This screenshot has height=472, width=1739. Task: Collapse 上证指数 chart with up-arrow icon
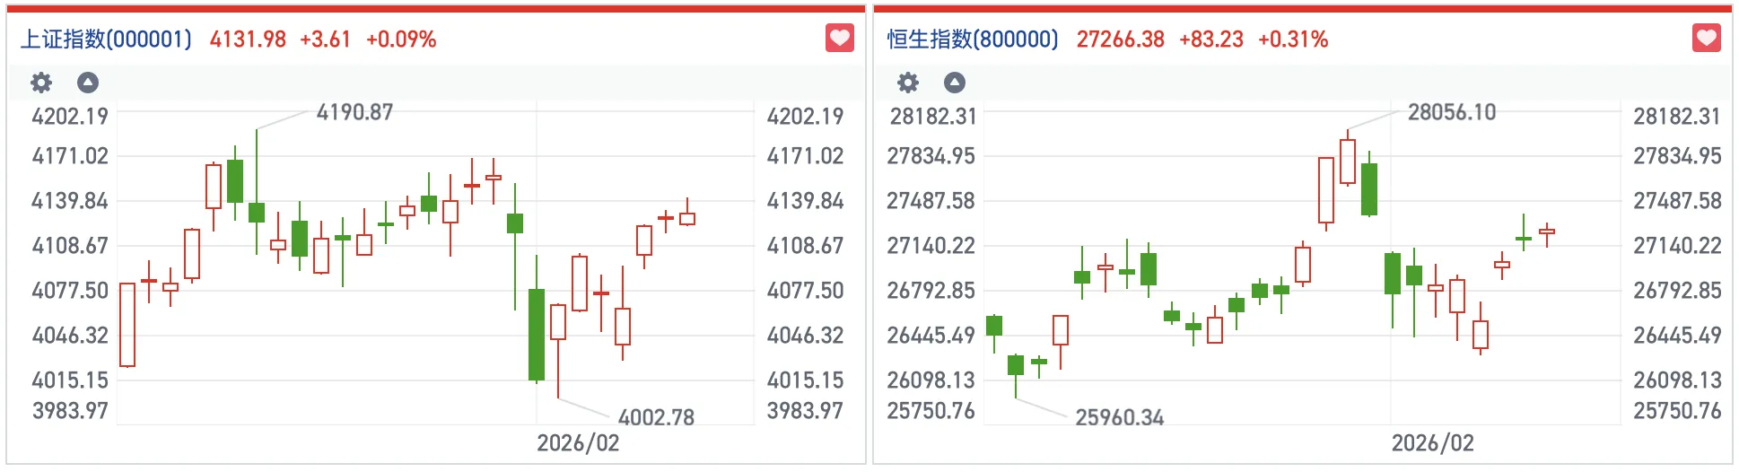[88, 83]
